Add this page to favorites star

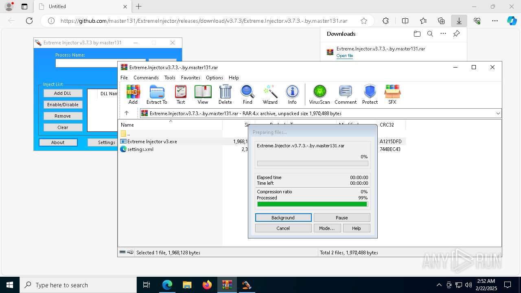pyautogui.click(x=364, y=21)
